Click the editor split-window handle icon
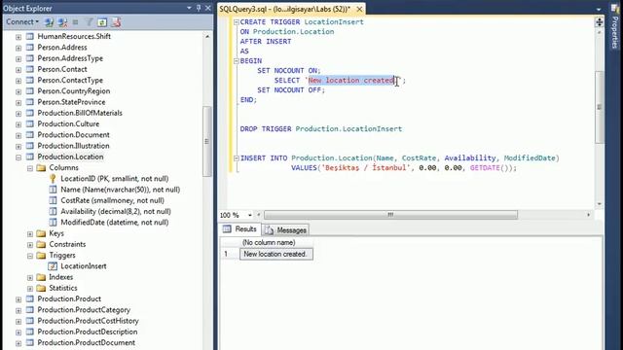This screenshot has height=350, width=623. point(599,22)
